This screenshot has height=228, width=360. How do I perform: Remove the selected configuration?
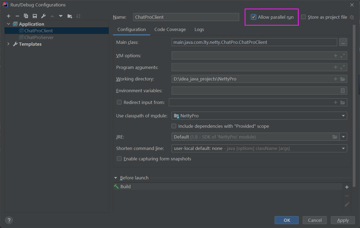coord(17,16)
